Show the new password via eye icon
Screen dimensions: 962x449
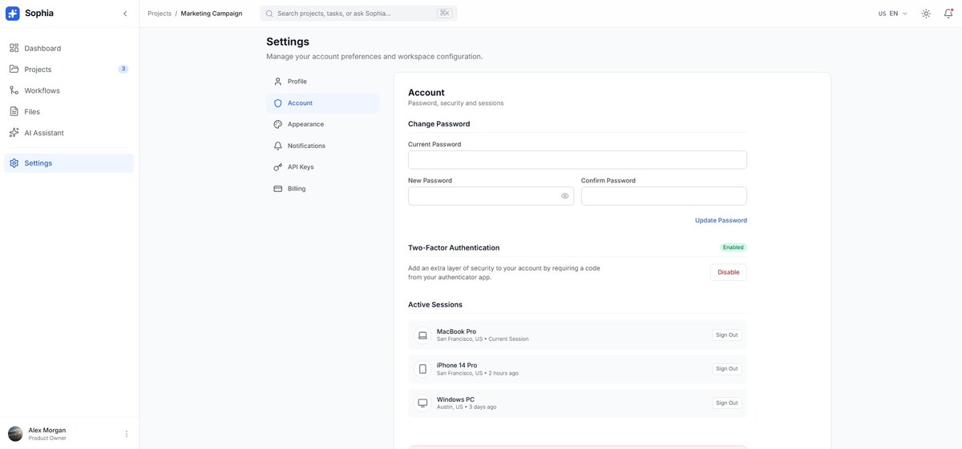pos(564,196)
